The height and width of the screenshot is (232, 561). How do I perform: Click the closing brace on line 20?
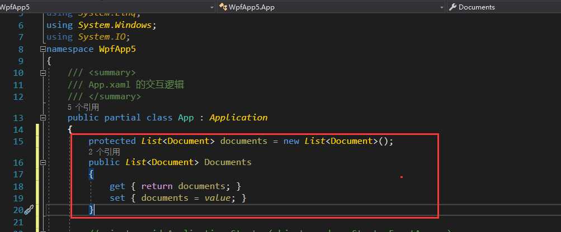tap(91, 210)
